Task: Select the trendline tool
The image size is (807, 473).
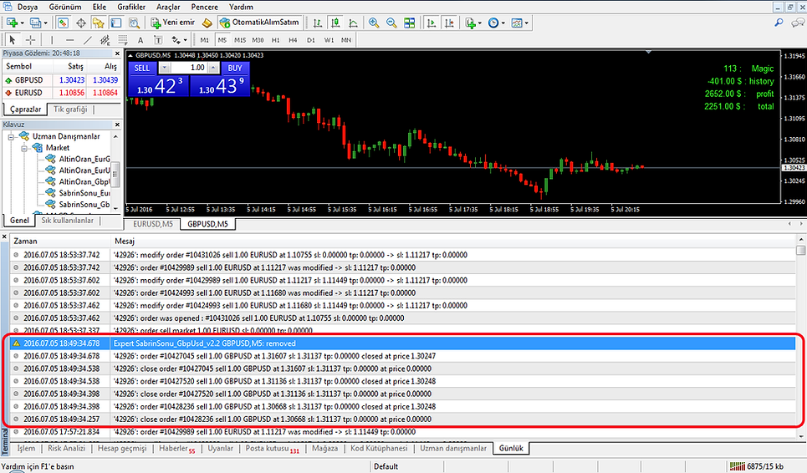Action: 88,39
